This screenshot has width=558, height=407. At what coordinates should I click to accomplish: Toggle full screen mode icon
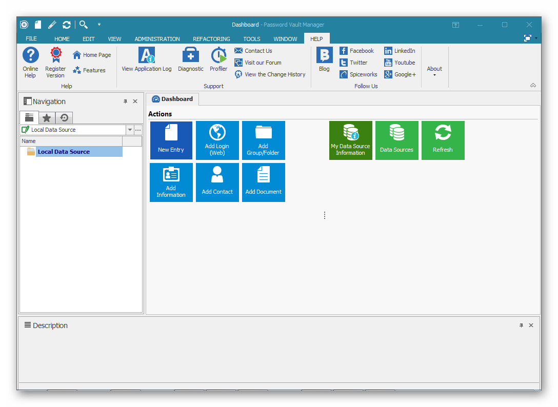528,38
